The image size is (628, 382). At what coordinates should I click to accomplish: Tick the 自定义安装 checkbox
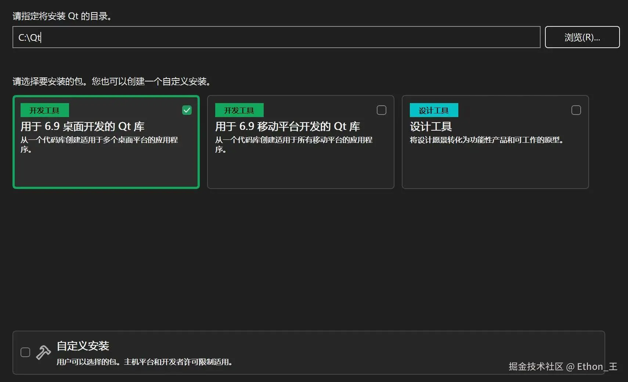[25, 352]
